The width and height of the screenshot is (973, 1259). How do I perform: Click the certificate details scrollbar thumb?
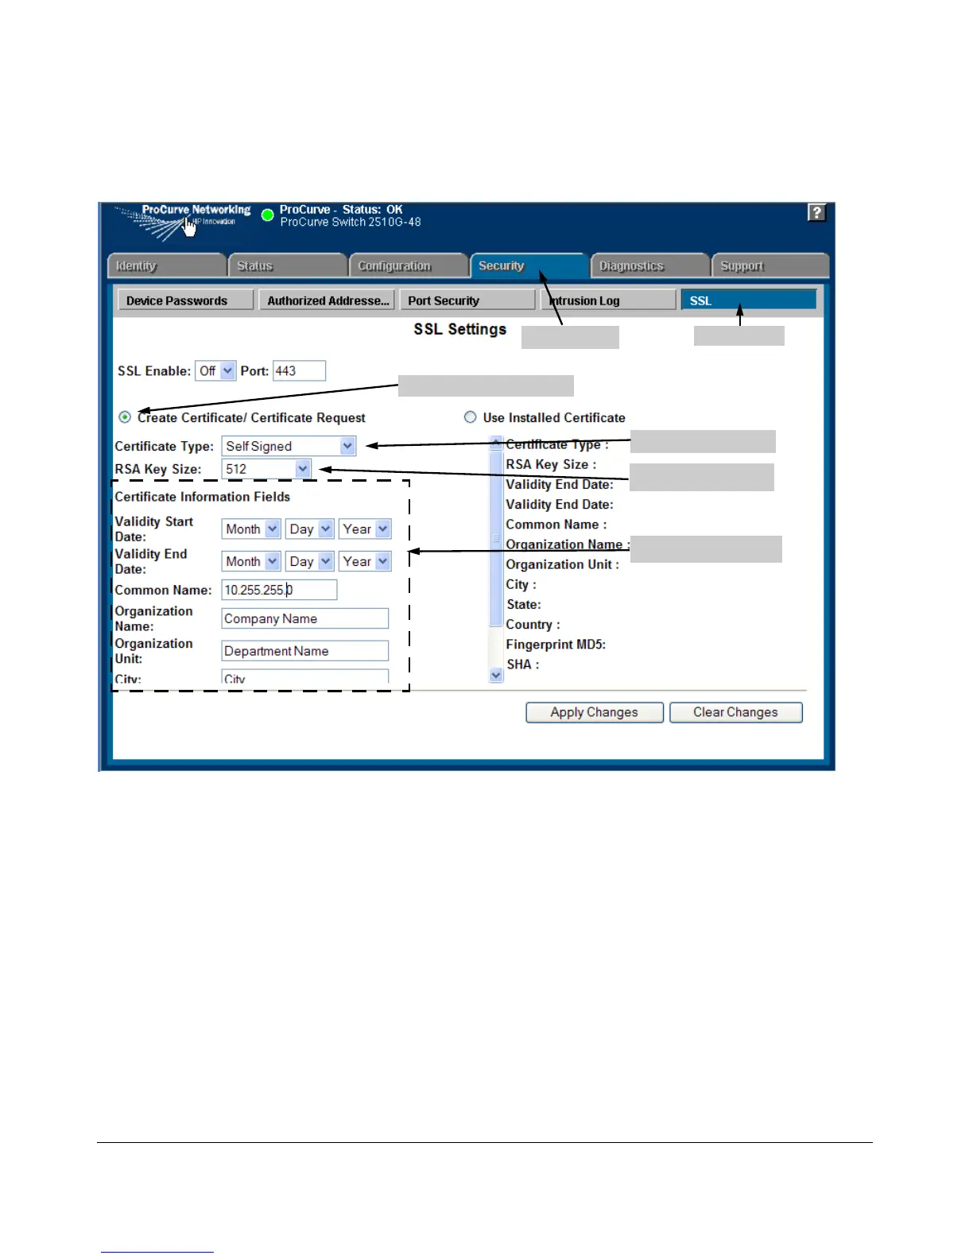pyautogui.click(x=496, y=538)
